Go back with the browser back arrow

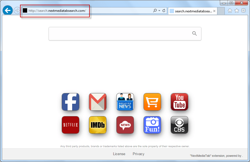(x=7, y=10)
